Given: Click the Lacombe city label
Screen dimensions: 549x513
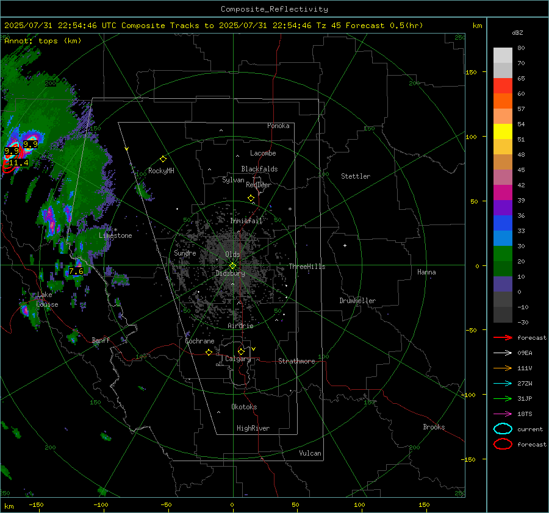Looking at the screenshot, I should click(x=263, y=153).
